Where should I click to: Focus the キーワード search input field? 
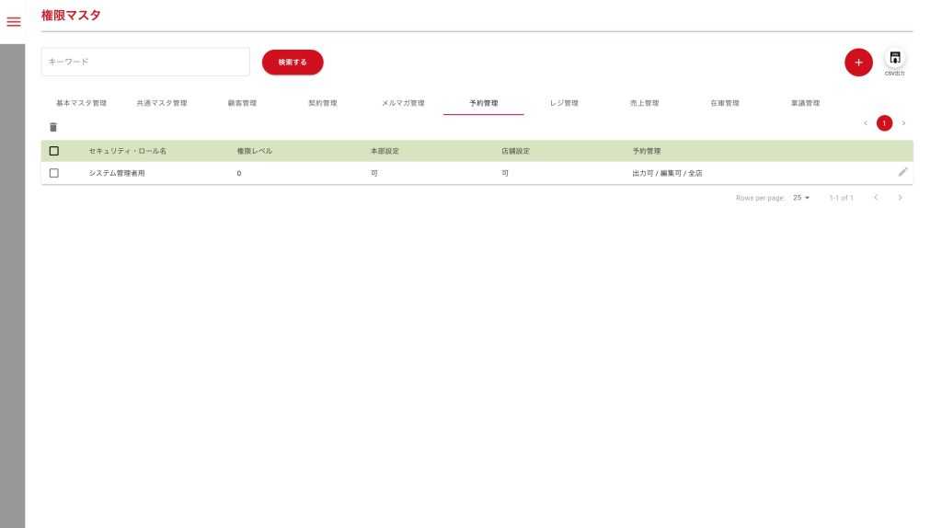(x=145, y=62)
